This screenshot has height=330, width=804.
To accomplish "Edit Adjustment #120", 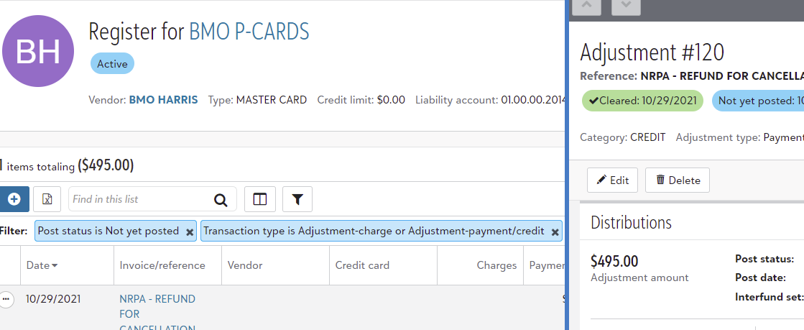I will click(x=612, y=180).
